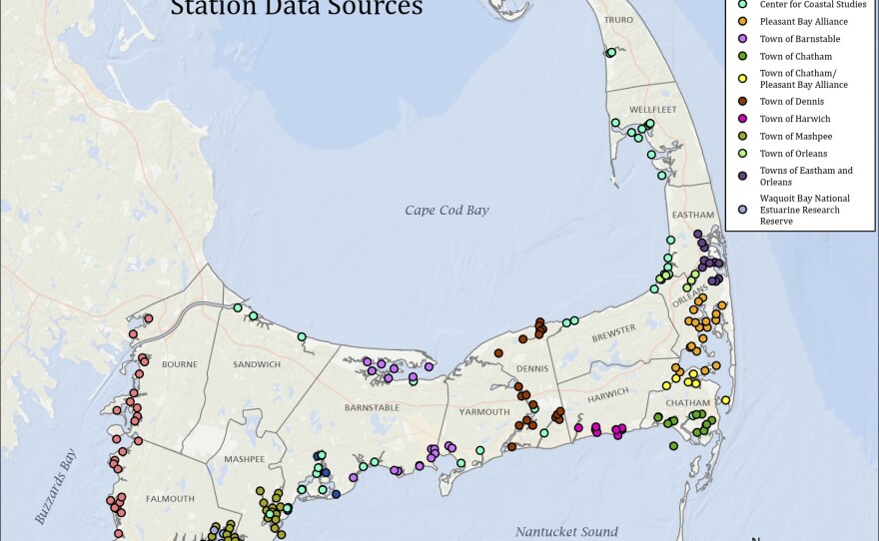Select the Nantucket Sound label
The width and height of the screenshot is (879, 541).
tap(566, 532)
